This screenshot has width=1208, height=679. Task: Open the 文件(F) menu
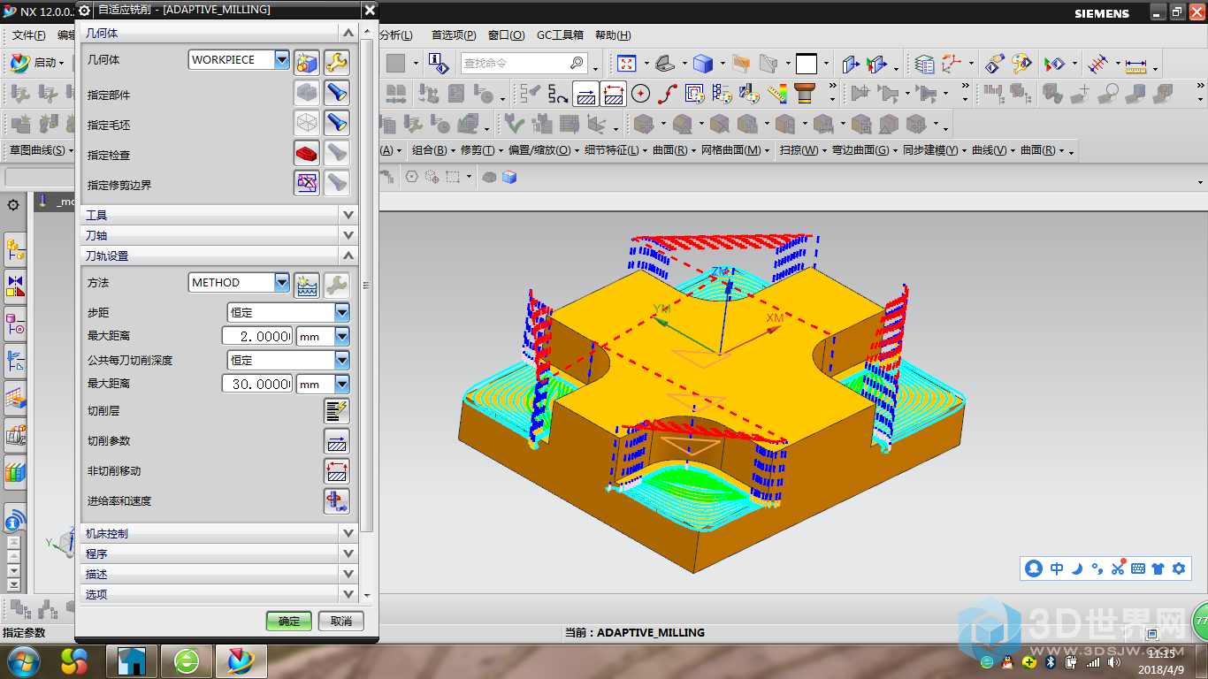(x=28, y=35)
